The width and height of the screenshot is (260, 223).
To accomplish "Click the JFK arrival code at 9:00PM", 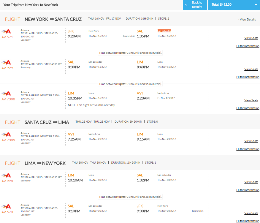I will tap(139, 206).
